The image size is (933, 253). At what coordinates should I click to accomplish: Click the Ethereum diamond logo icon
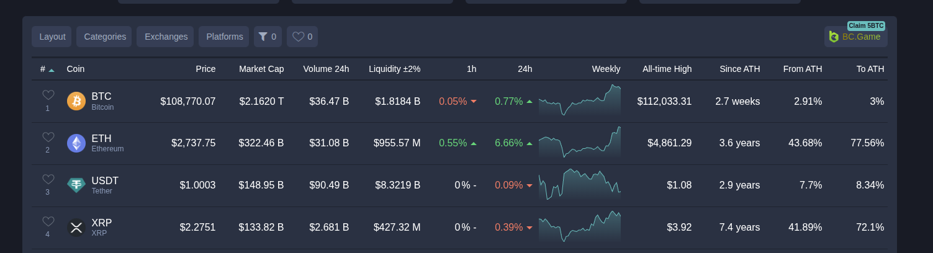76,143
